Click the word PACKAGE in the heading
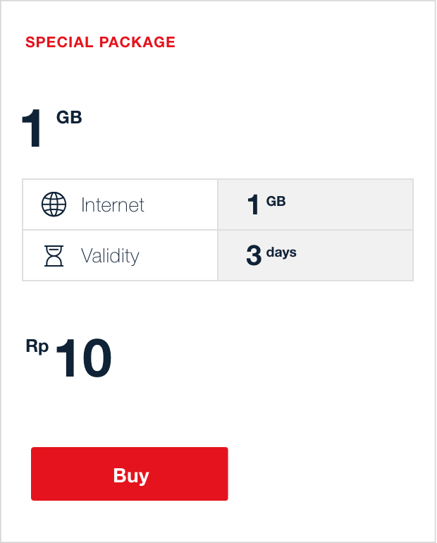The height and width of the screenshot is (543, 437). click(x=137, y=42)
